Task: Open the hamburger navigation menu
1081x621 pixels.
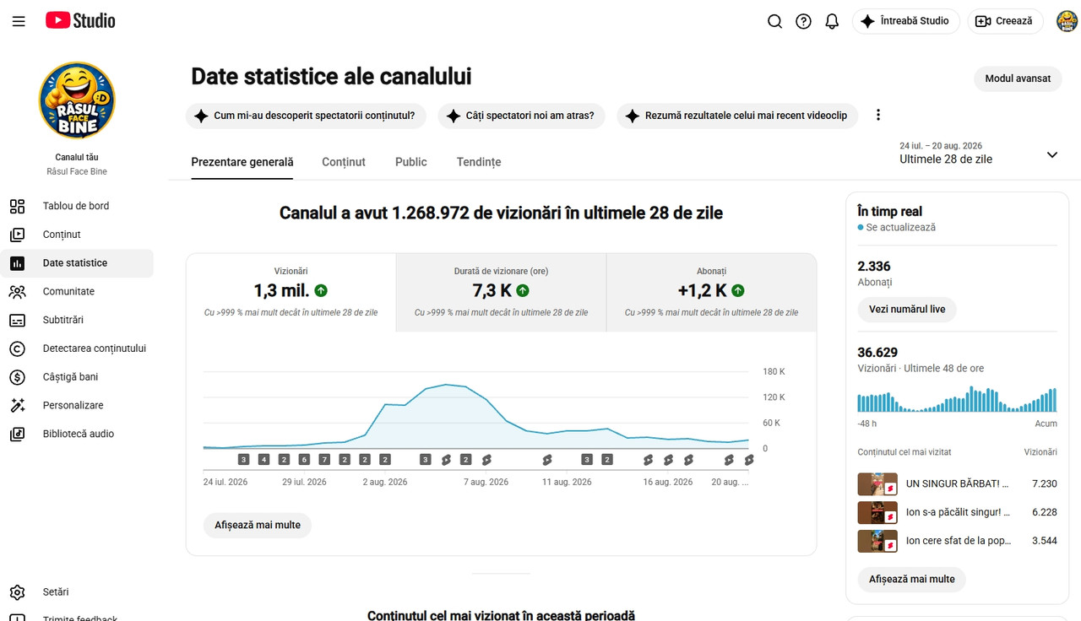Action: tap(19, 21)
